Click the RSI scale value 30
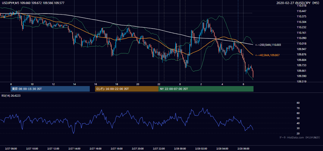This screenshot has height=151, width=323. tap(298, 128)
